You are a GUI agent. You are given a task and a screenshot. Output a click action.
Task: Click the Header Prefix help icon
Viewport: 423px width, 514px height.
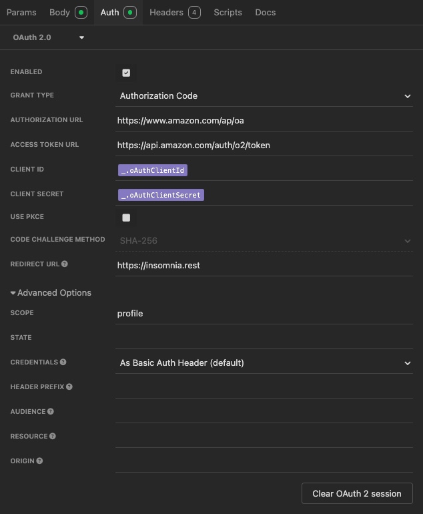tap(69, 387)
